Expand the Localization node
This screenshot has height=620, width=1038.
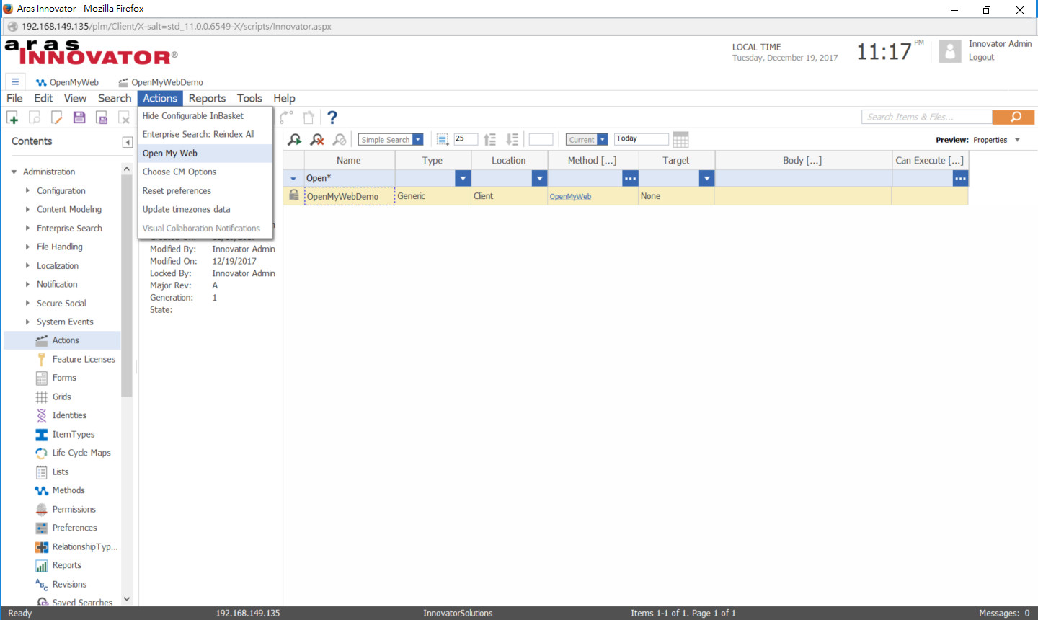click(x=27, y=265)
